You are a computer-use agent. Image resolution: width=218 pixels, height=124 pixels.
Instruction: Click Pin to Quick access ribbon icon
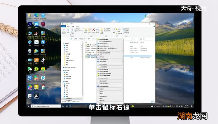(x=64, y=31)
